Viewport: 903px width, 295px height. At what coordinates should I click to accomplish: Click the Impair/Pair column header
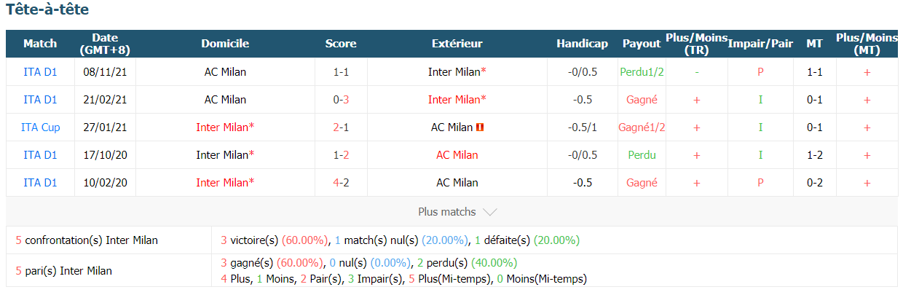(760, 44)
